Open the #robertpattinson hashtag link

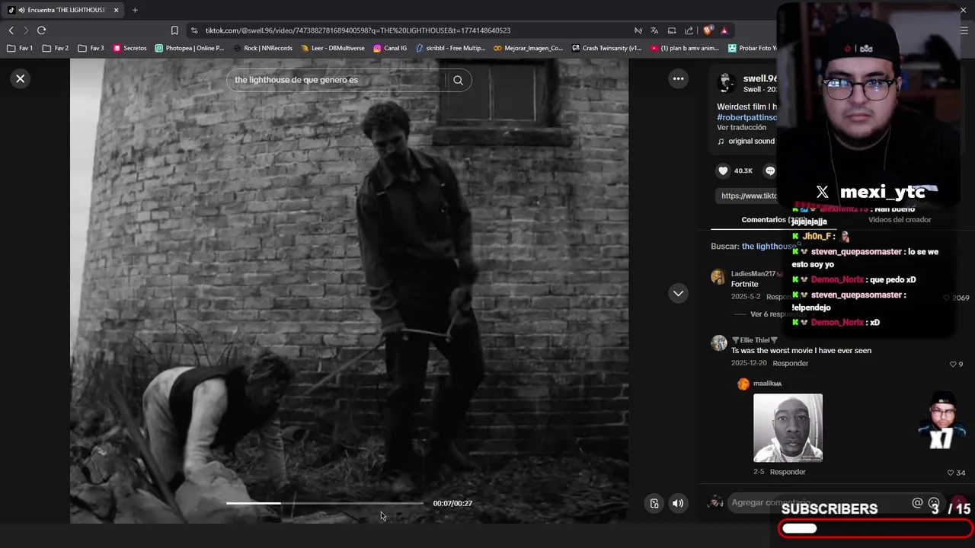(x=746, y=117)
